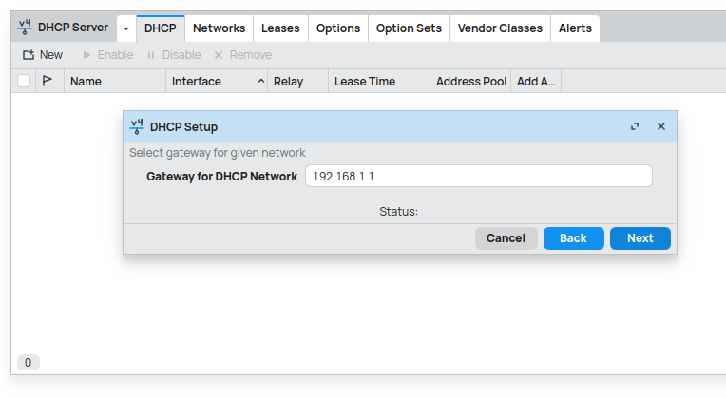
Task: Go to the Options tab
Action: [x=338, y=28]
